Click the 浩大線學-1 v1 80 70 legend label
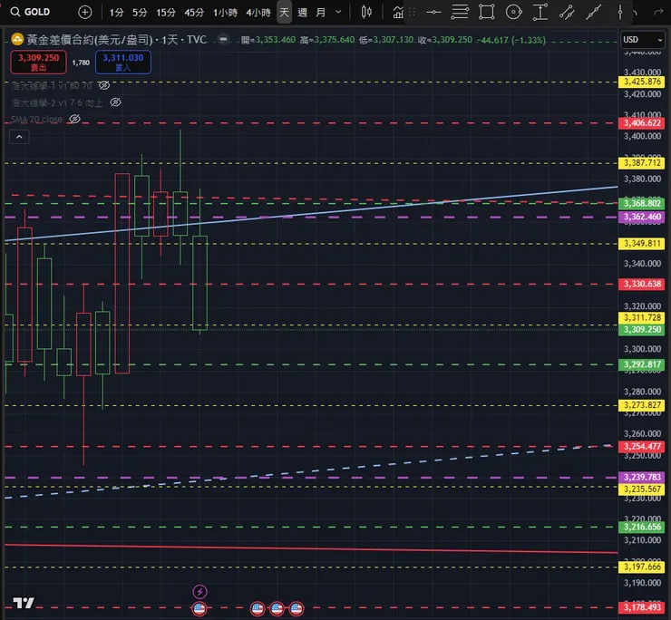The height and width of the screenshot is (620, 671). pyautogui.click(x=52, y=85)
